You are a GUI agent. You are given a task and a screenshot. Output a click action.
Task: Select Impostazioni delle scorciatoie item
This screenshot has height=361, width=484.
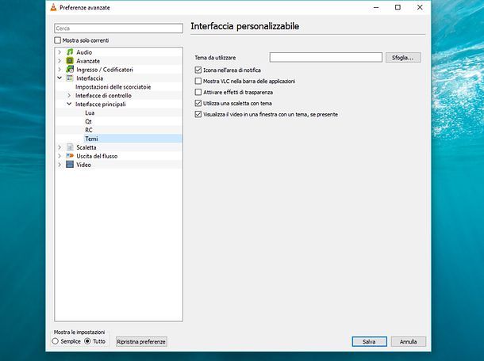113,87
